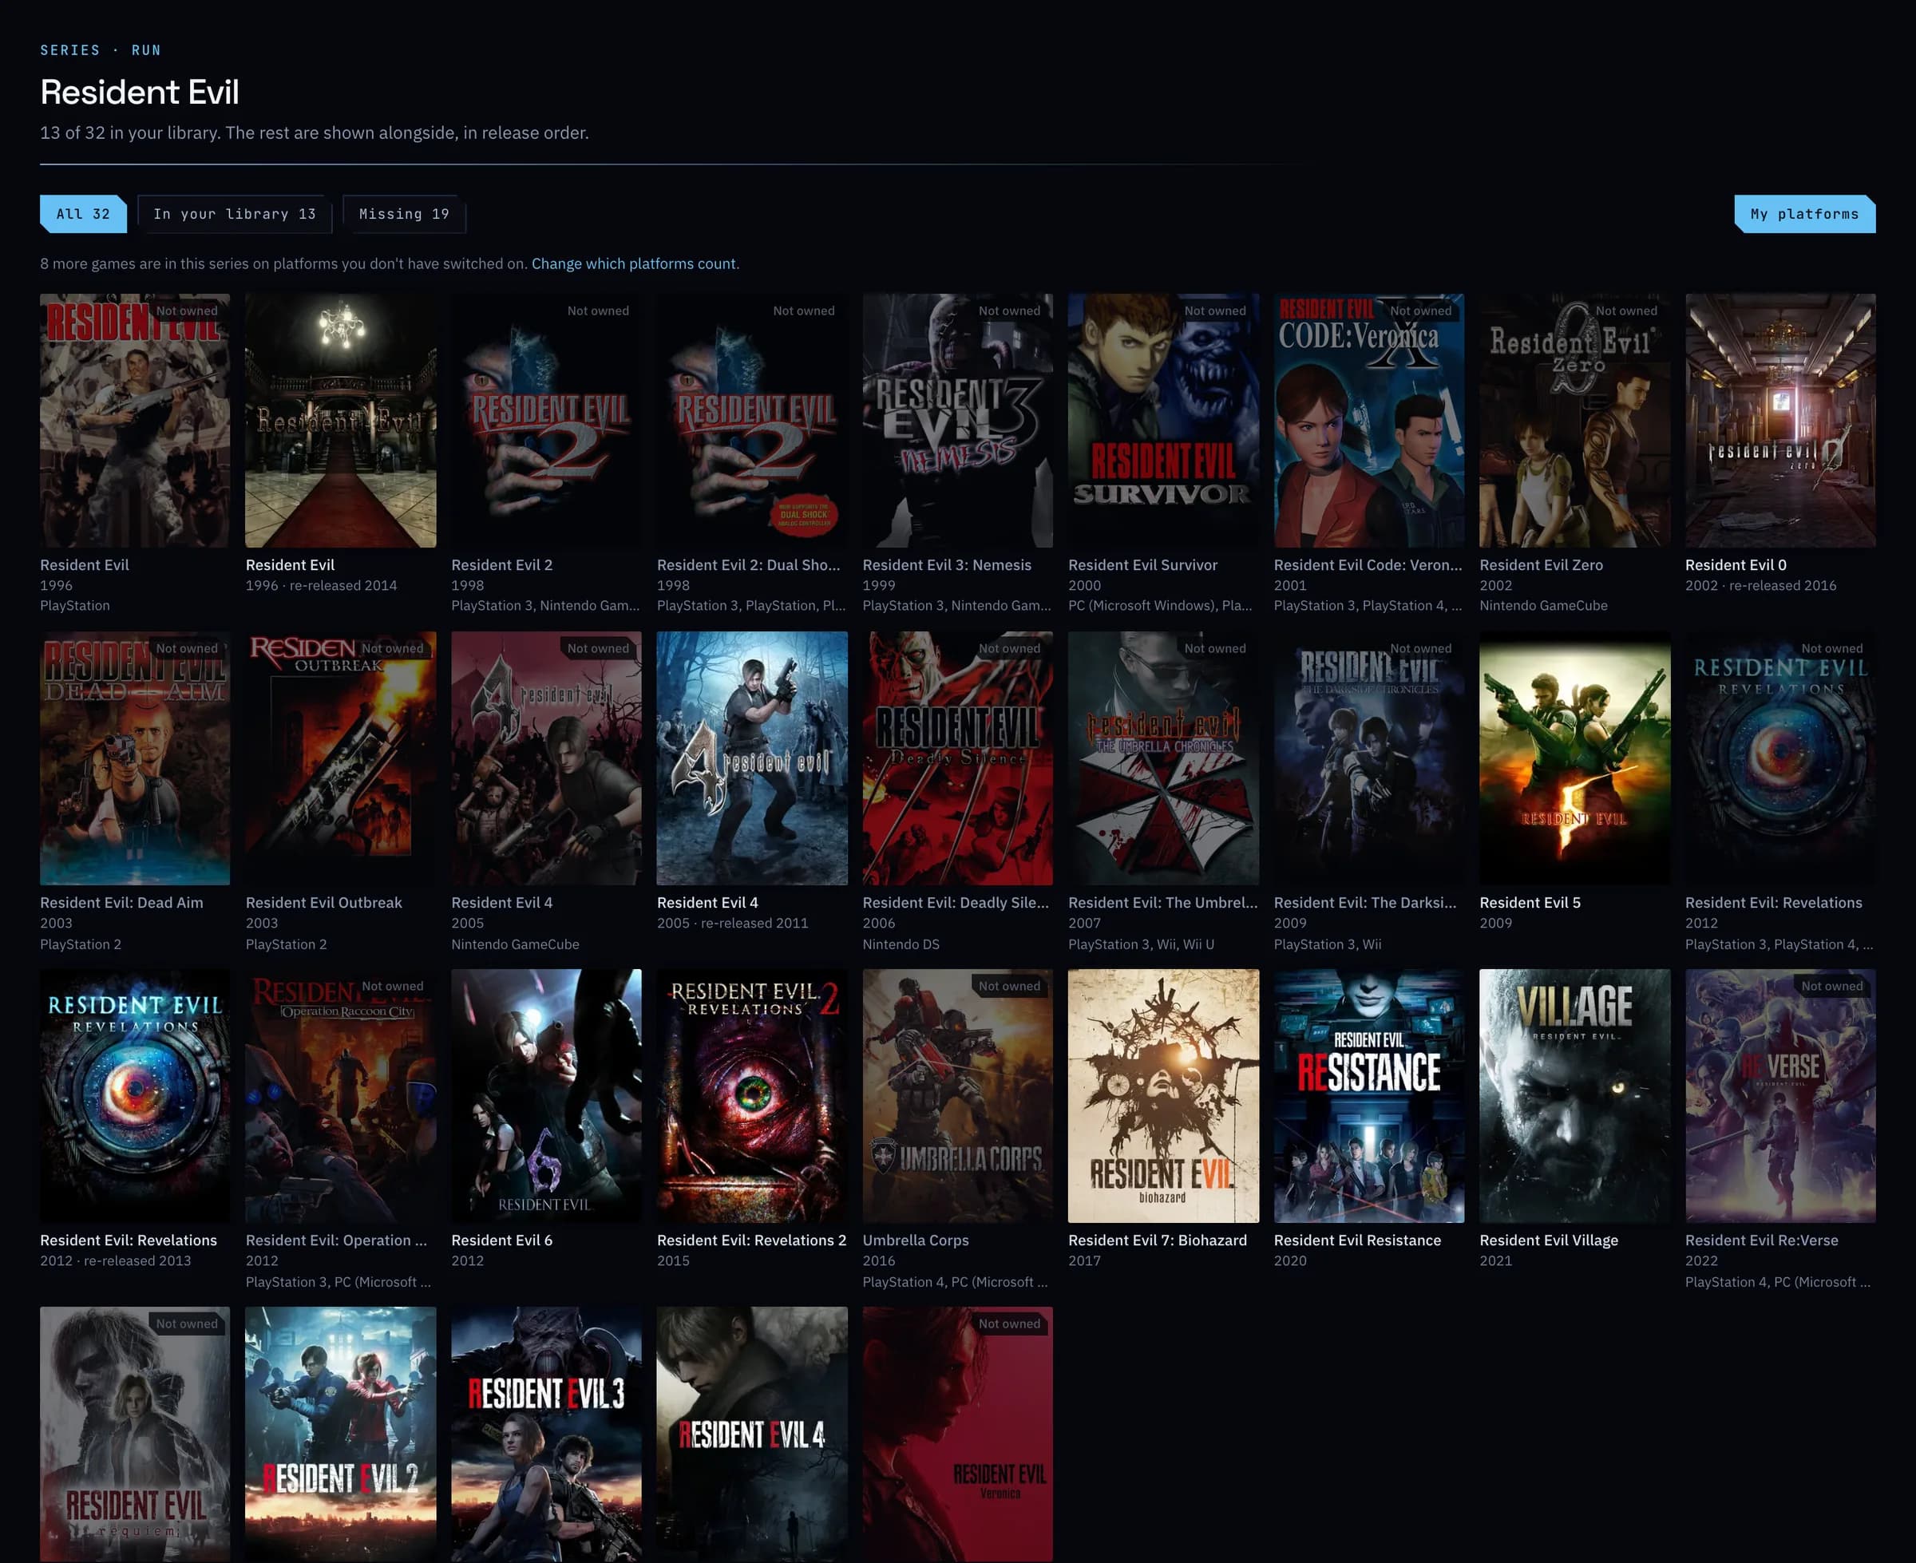Viewport: 1916px width, 1563px height.
Task: Select the Resident Evil Requiem cover
Action: tap(135, 1434)
